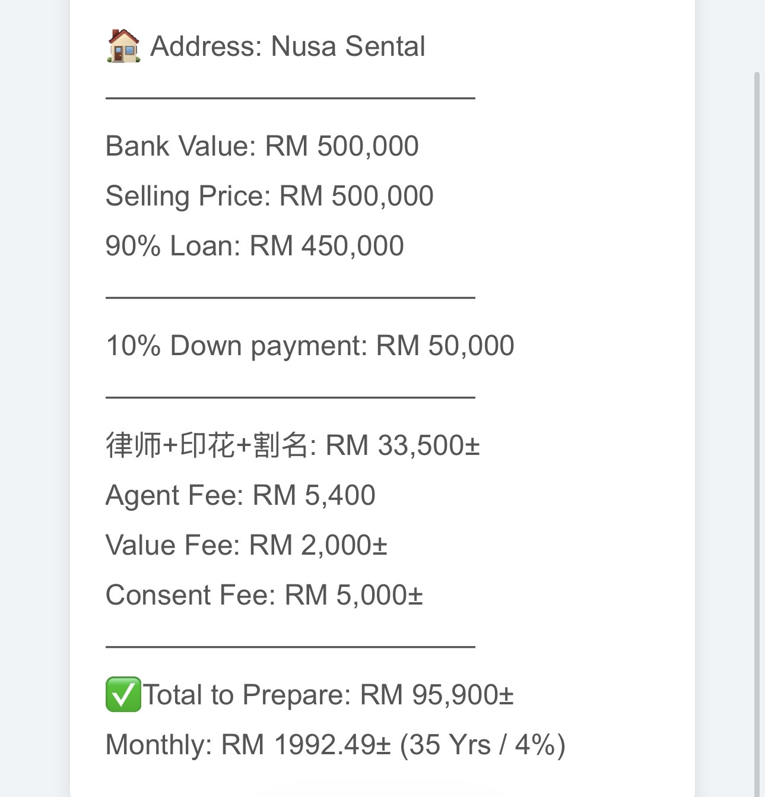Screen dimensions: 765x797
Task: Click the divider line below 90% Loan
Action: (x=290, y=297)
